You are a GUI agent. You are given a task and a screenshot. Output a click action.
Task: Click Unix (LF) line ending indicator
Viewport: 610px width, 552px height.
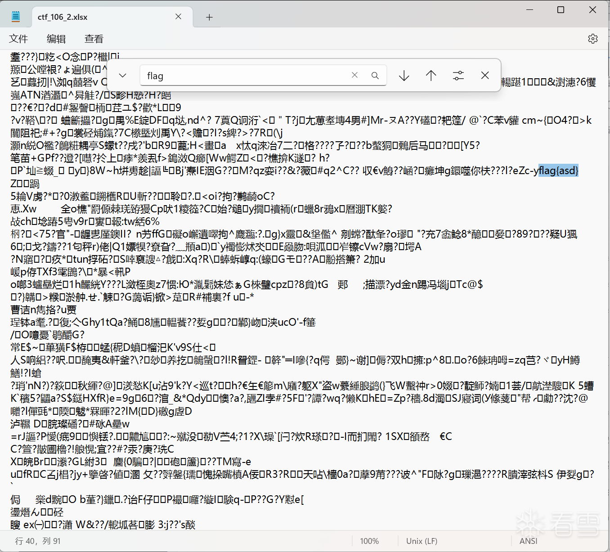click(x=422, y=541)
